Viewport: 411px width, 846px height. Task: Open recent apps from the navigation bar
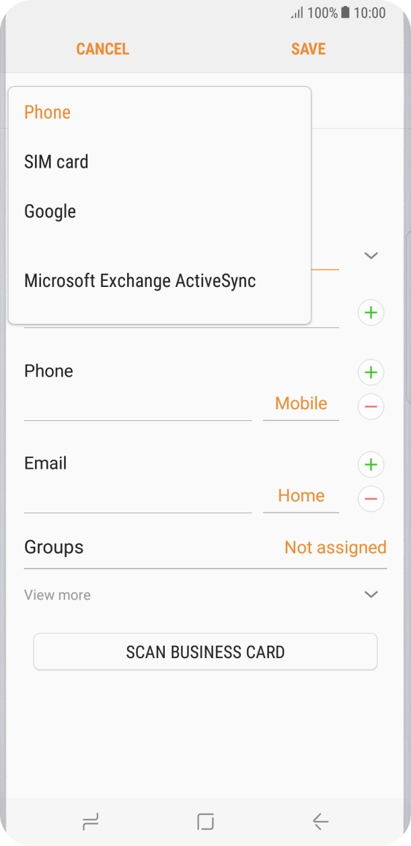[89, 821]
